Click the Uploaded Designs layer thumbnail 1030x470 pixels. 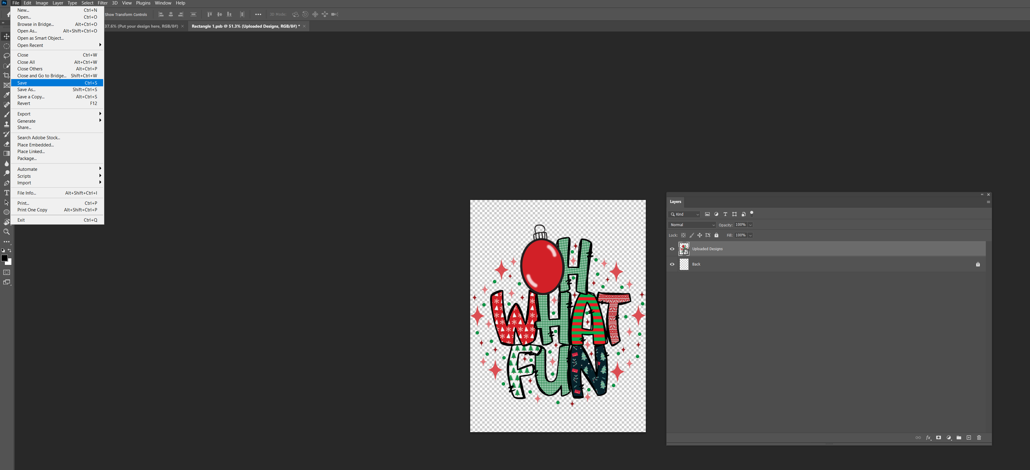(684, 249)
